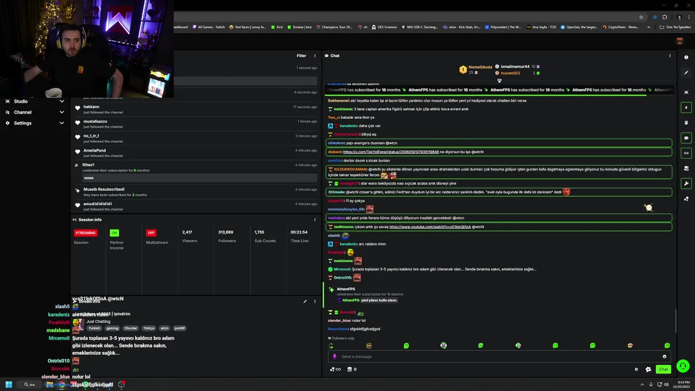
Task: Open the green support headset bubble
Action: pyautogui.click(x=683, y=366)
